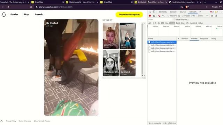Open a new browser tab with plus
The height and width of the screenshot is (125, 223).
tap(205, 2)
